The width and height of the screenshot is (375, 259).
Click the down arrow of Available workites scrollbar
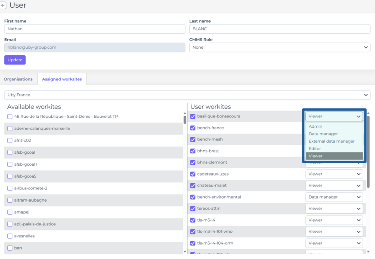[x=185, y=252]
